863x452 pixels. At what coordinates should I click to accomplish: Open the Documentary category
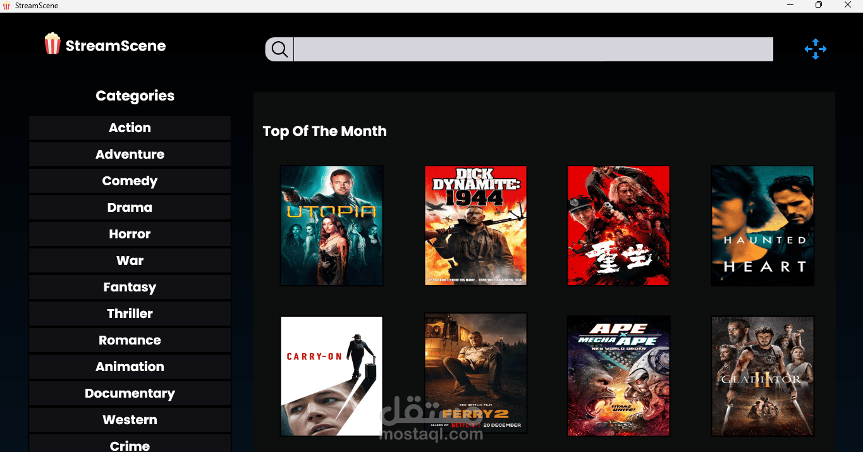coord(130,393)
